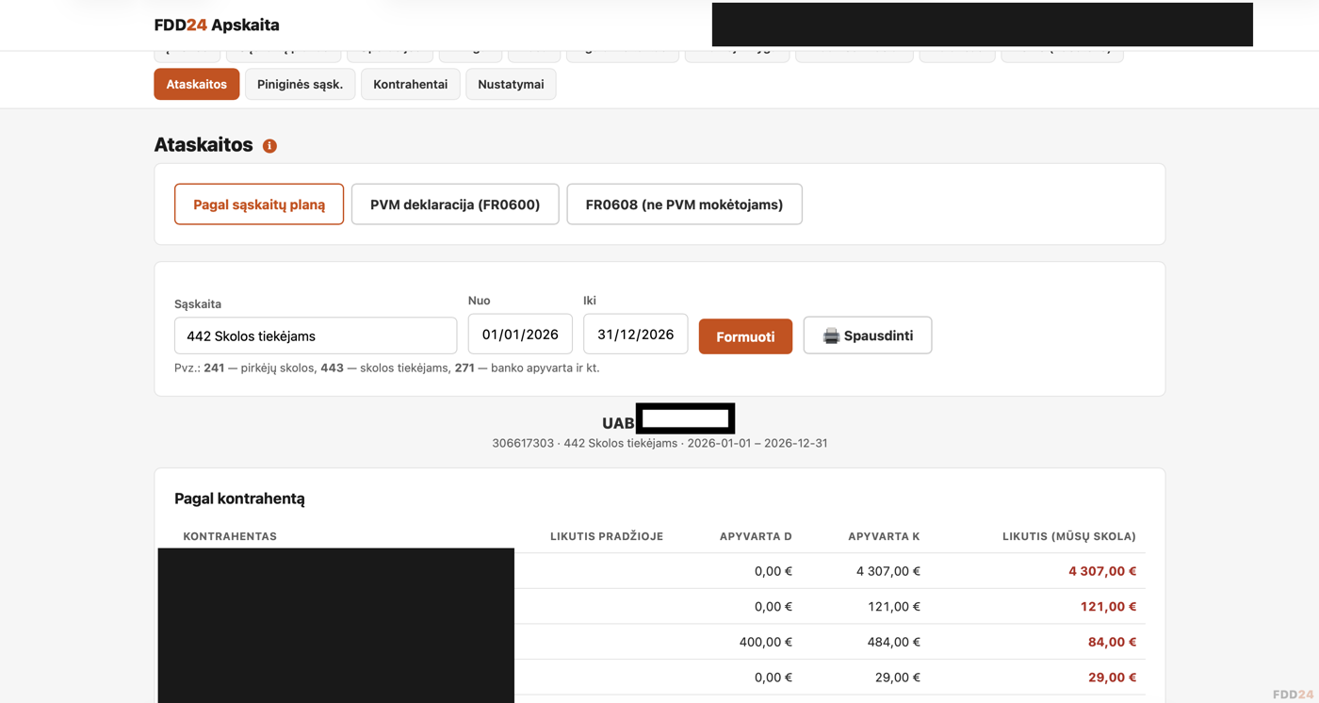Image resolution: width=1319 pixels, height=703 pixels.
Task: Print the report using Spausdinti
Action: coord(868,335)
